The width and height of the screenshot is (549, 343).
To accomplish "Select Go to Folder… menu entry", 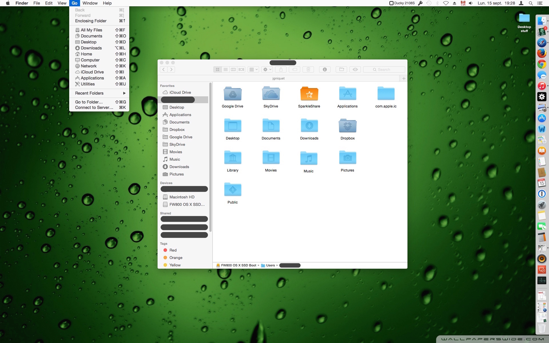I will [x=89, y=102].
